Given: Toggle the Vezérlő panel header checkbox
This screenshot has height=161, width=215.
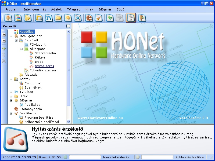Looking at the screenshot, I should click(x=68, y=26).
